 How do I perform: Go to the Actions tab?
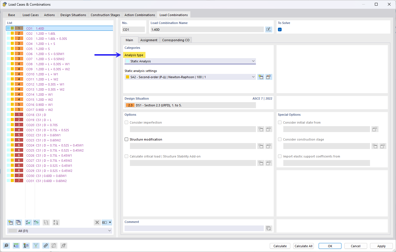coord(49,15)
